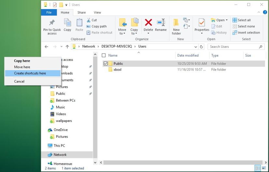
Task: Click Select none
Action: [244, 26]
